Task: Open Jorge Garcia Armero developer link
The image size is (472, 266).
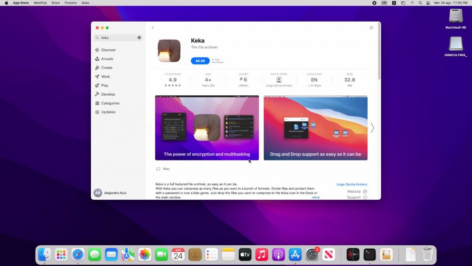Action: click(351, 184)
